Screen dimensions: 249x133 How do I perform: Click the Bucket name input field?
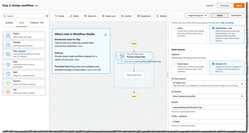(x=208, y=107)
